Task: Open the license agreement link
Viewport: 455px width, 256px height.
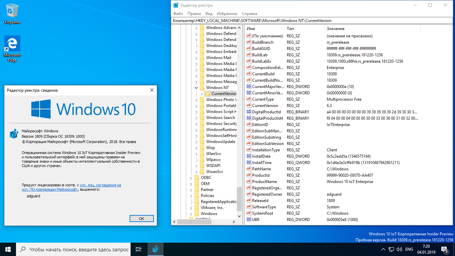Action: [x=71, y=187]
